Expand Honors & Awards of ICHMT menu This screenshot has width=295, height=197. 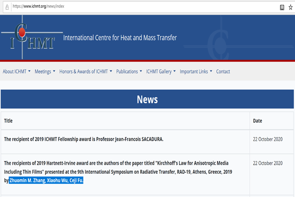[86, 71]
